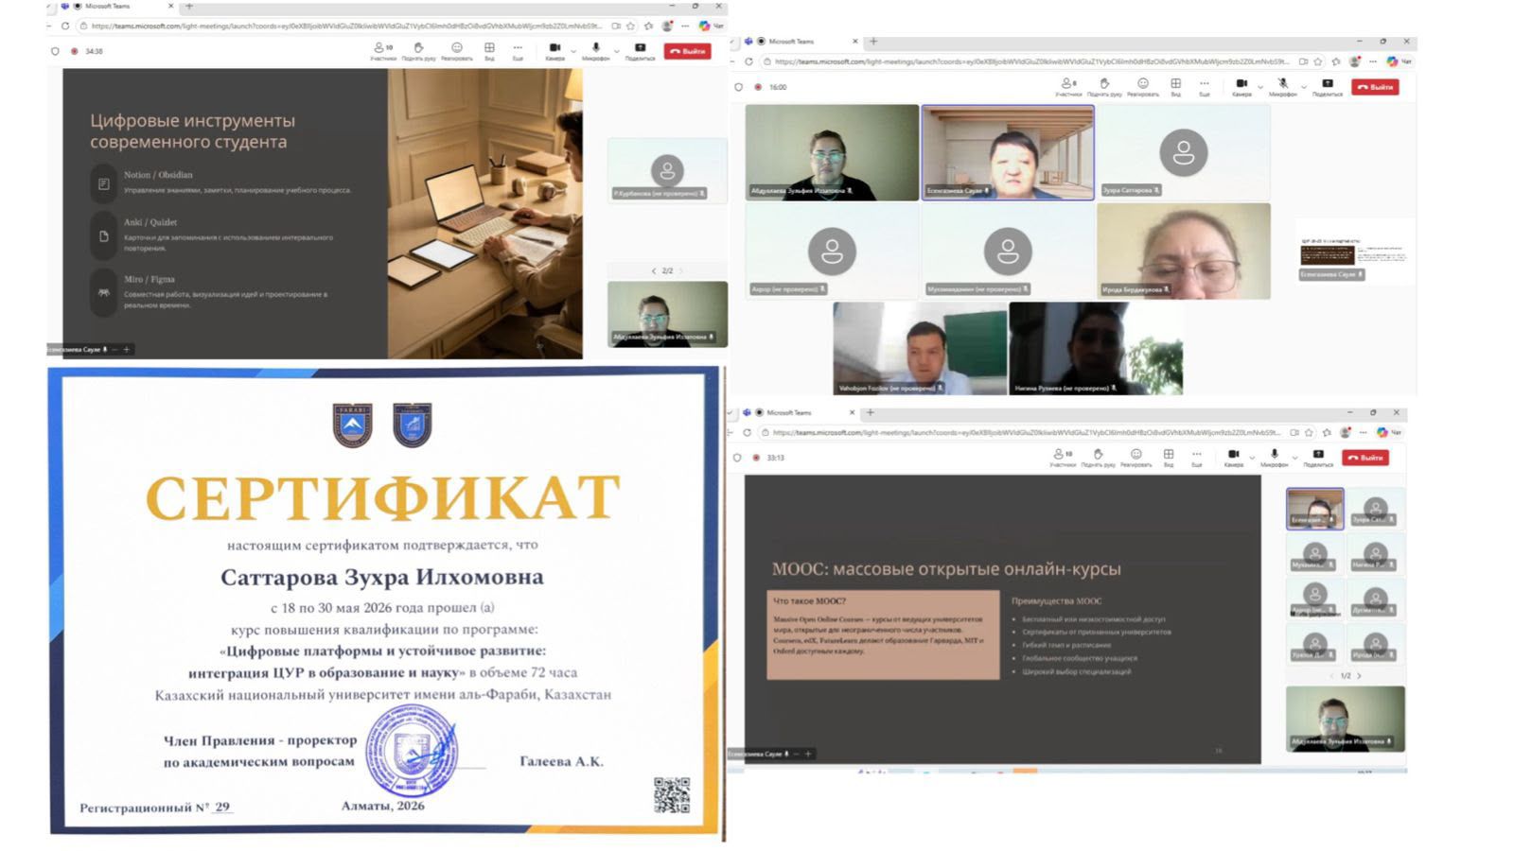Toggle the camera in the 33:13 meeting window

[x=1233, y=458]
